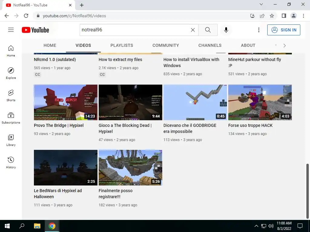The image size is (310, 232).
Task: Show more channel tabs with the right chevron
Action: coord(285,46)
